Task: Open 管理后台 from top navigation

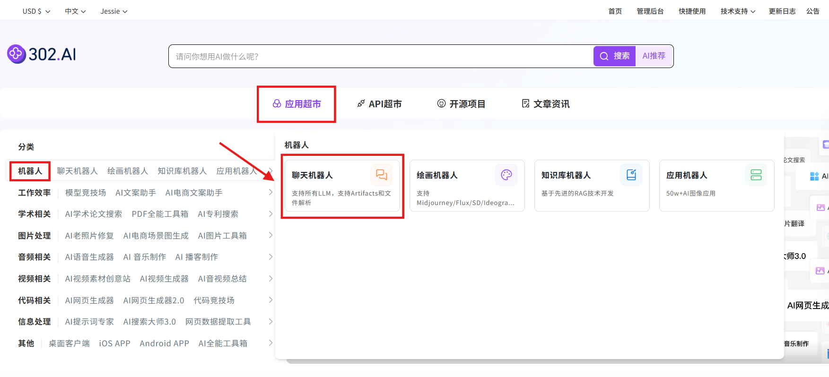Action: pos(650,11)
